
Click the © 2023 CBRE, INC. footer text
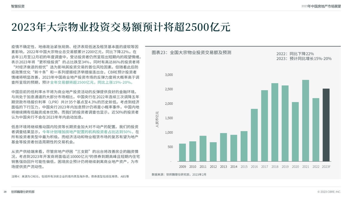click(329, 192)
